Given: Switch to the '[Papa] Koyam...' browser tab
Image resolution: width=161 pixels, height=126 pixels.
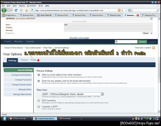Looking at the screenshot, I should (x=114, y=15).
